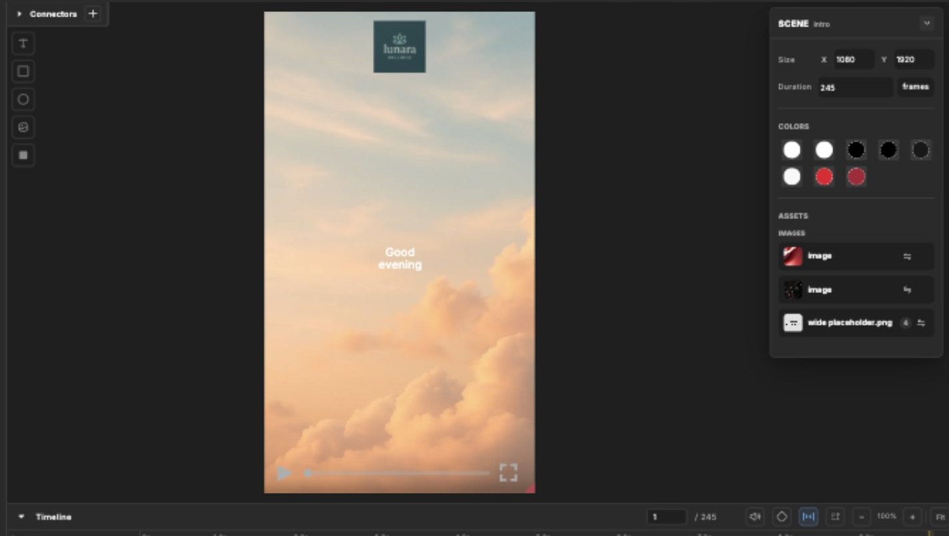
Task: Select the image tool icon
Action: pos(23,127)
